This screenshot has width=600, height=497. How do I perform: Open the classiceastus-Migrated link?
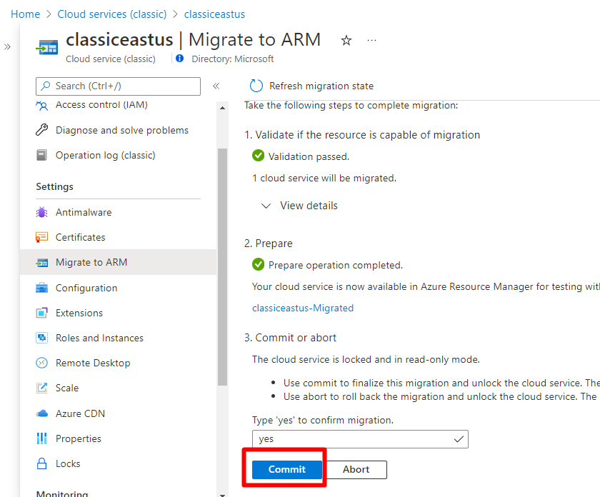[303, 308]
